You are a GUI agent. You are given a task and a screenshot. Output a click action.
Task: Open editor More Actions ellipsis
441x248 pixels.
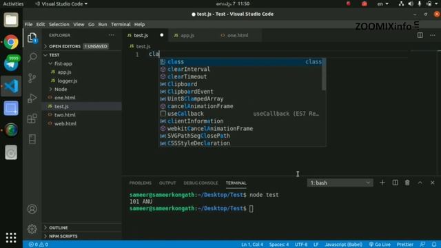(x=432, y=35)
